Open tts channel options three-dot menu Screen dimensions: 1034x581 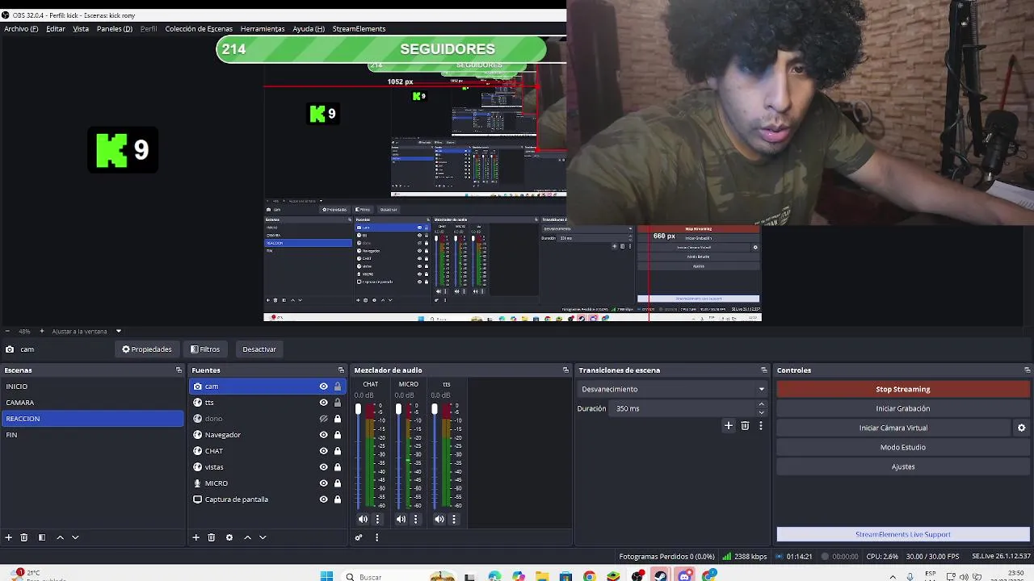tap(453, 519)
